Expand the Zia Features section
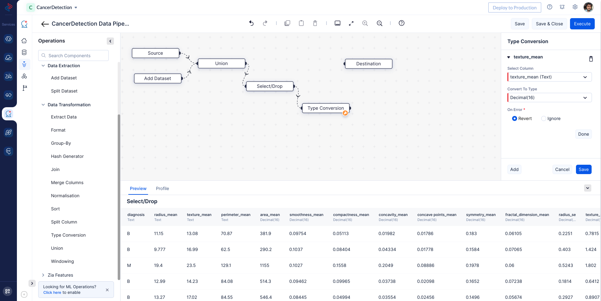The image size is (601, 301). click(x=60, y=275)
